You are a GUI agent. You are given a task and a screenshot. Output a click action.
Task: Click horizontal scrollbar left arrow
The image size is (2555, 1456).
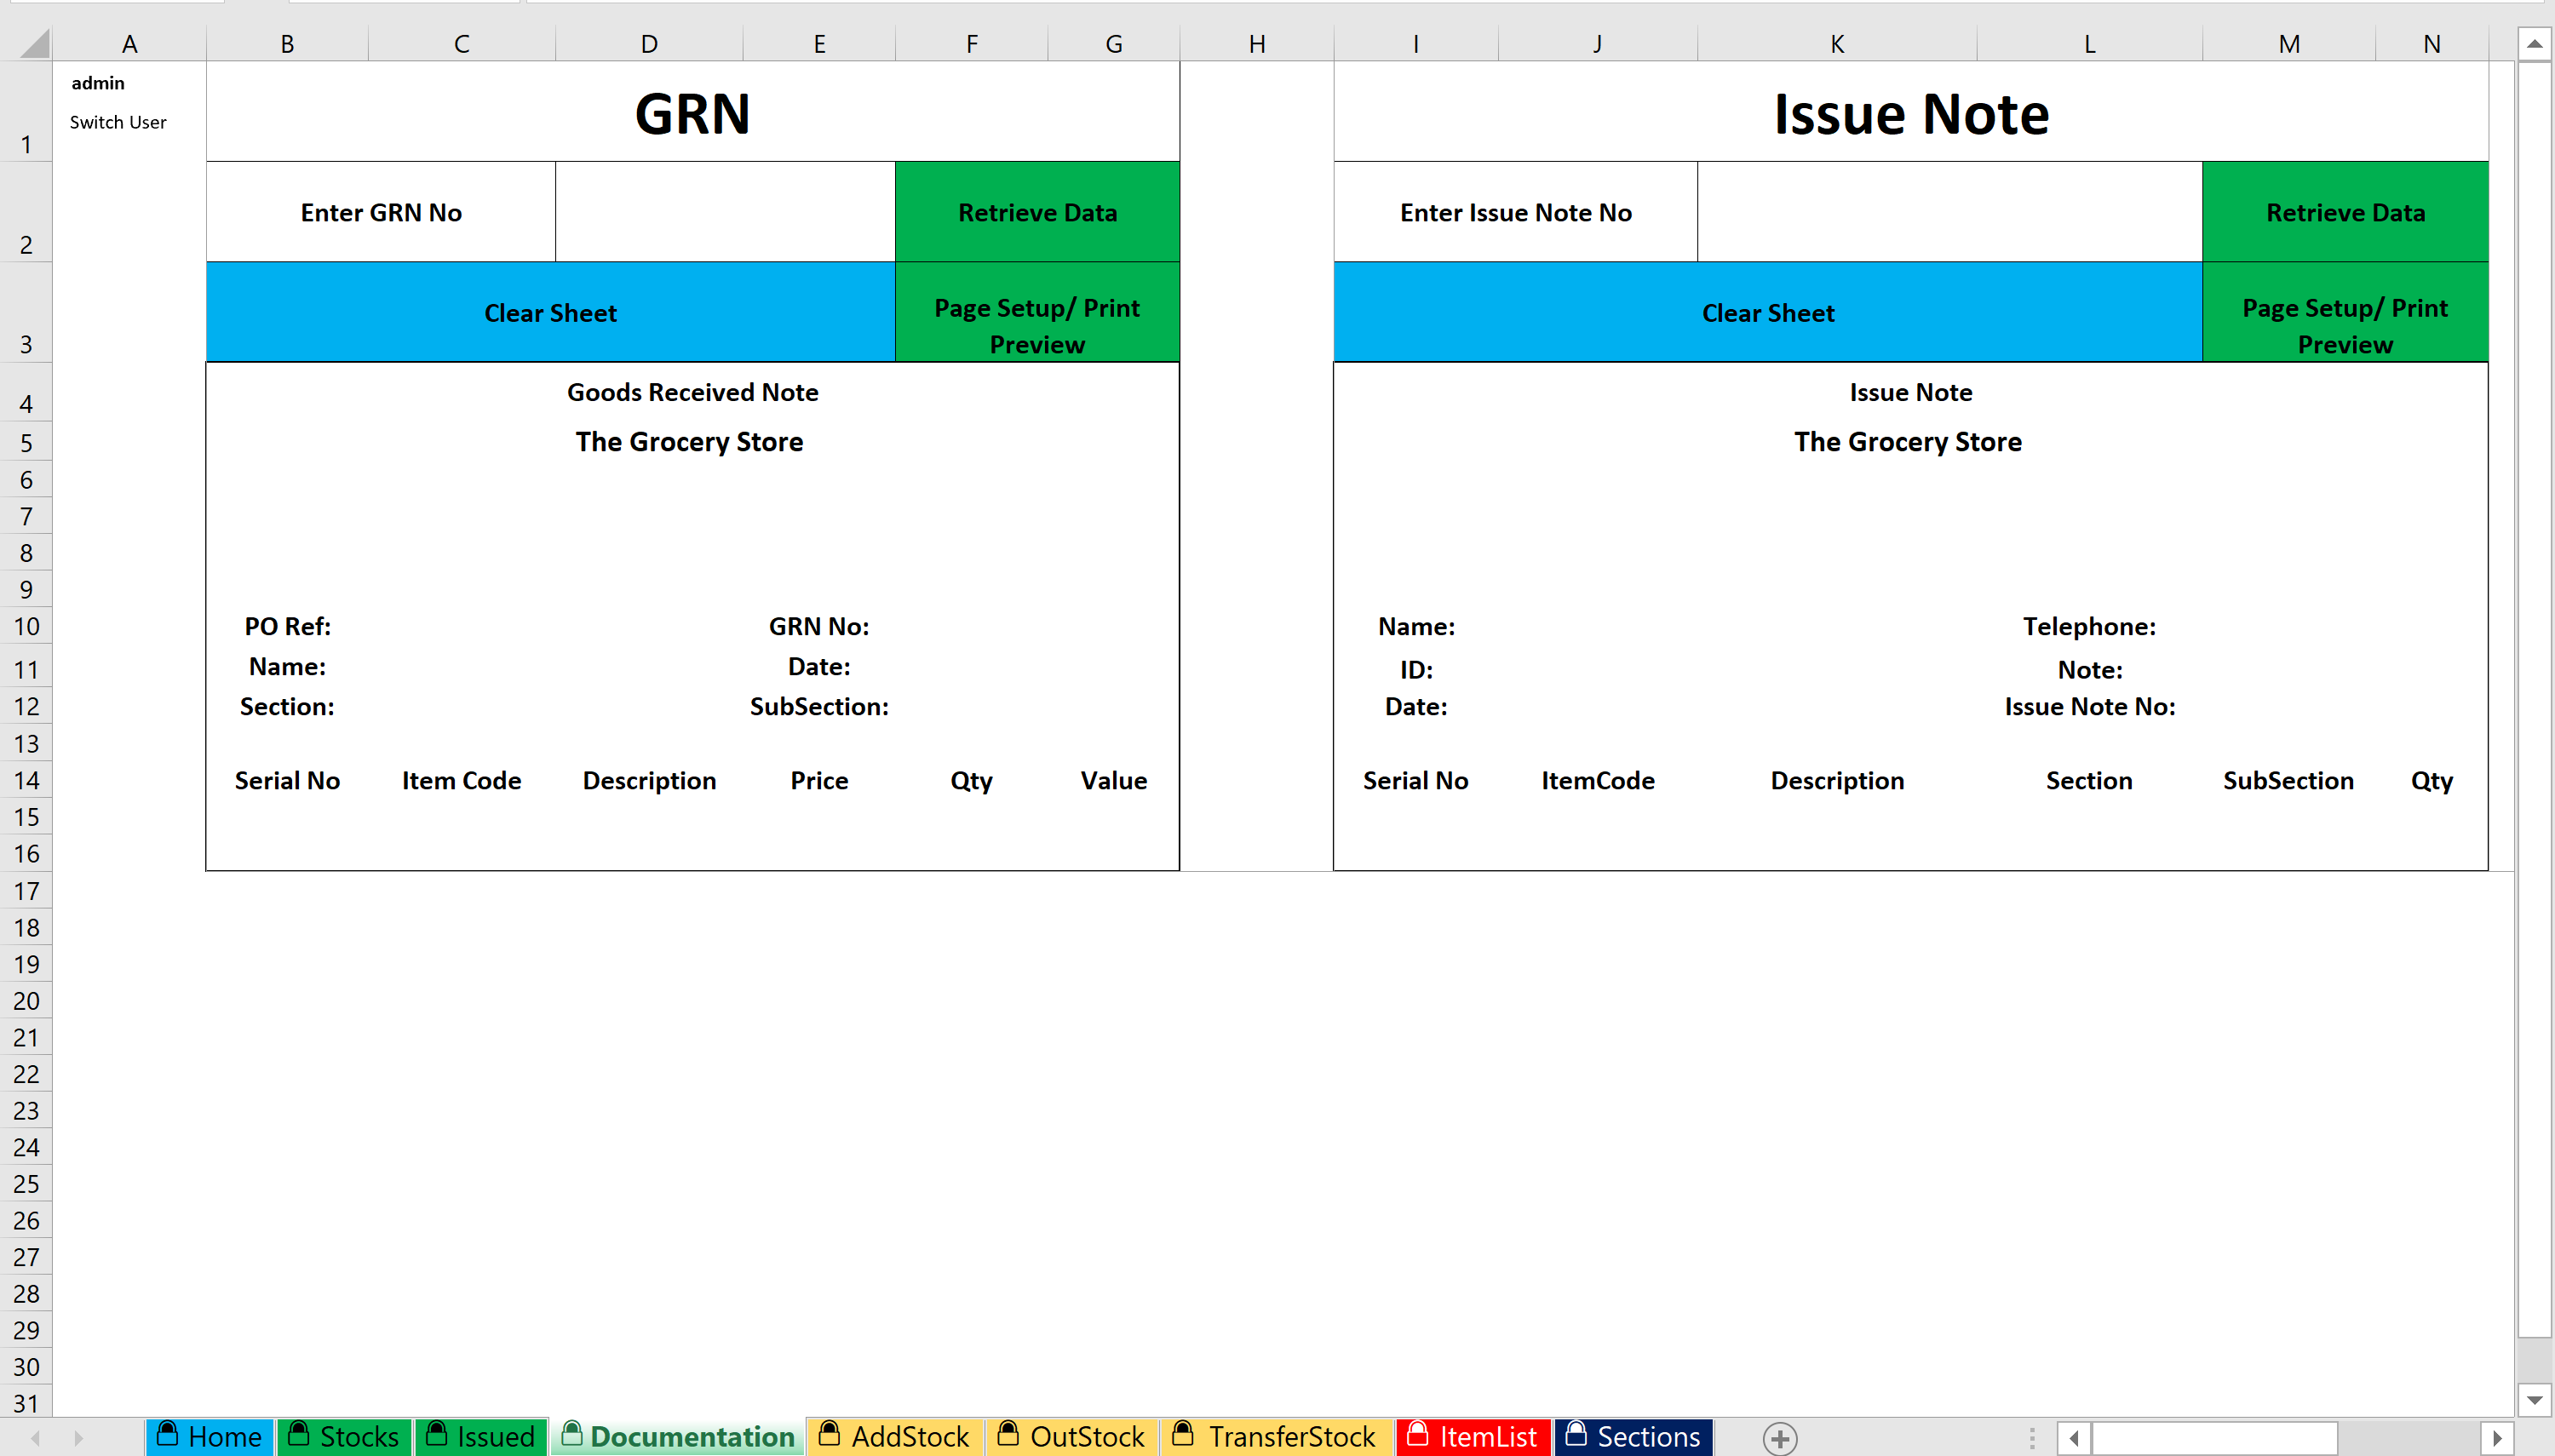coord(2073,1438)
